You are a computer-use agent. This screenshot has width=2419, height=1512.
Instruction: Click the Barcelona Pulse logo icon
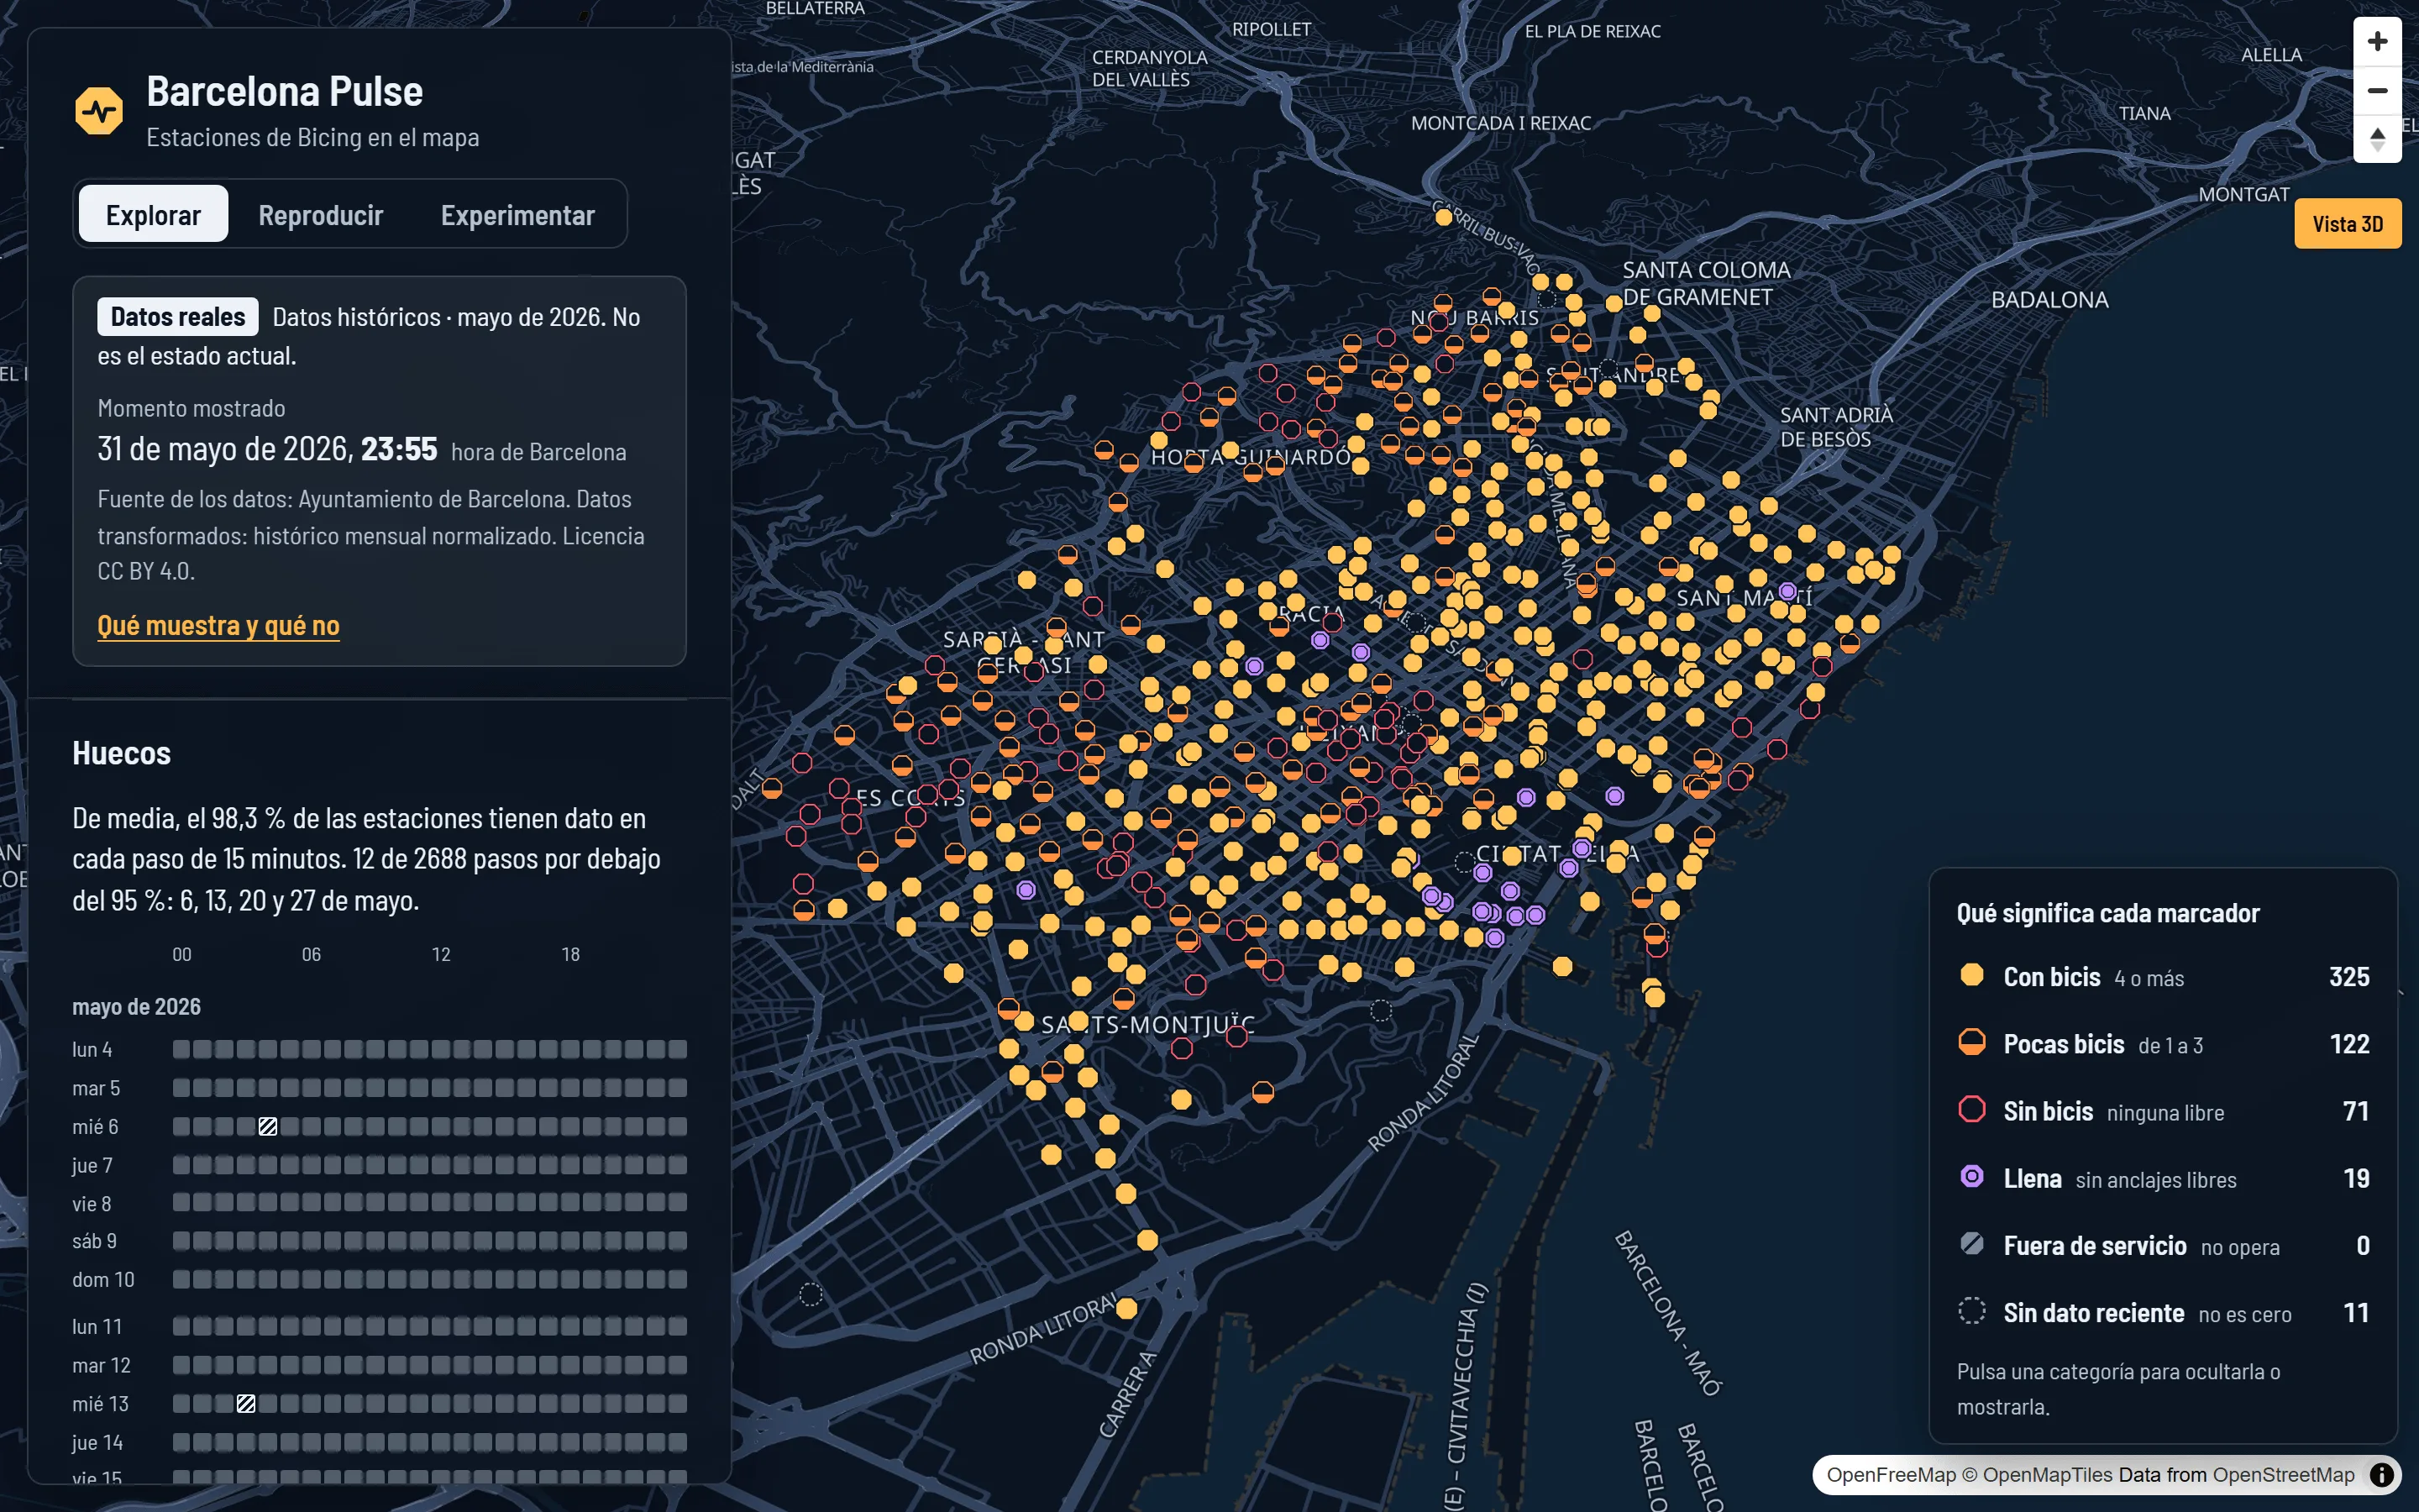[x=99, y=110]
